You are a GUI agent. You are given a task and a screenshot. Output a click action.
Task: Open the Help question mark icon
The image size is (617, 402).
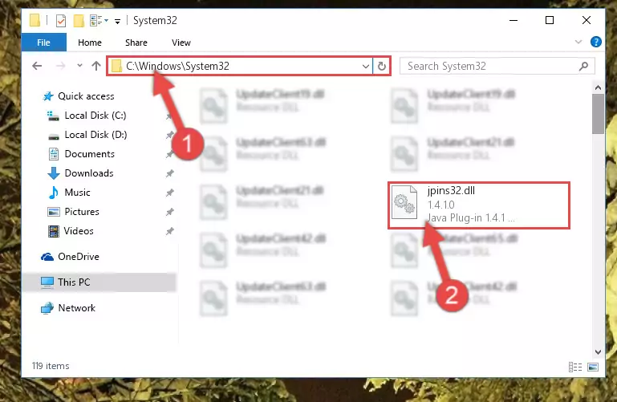[596, 42]
